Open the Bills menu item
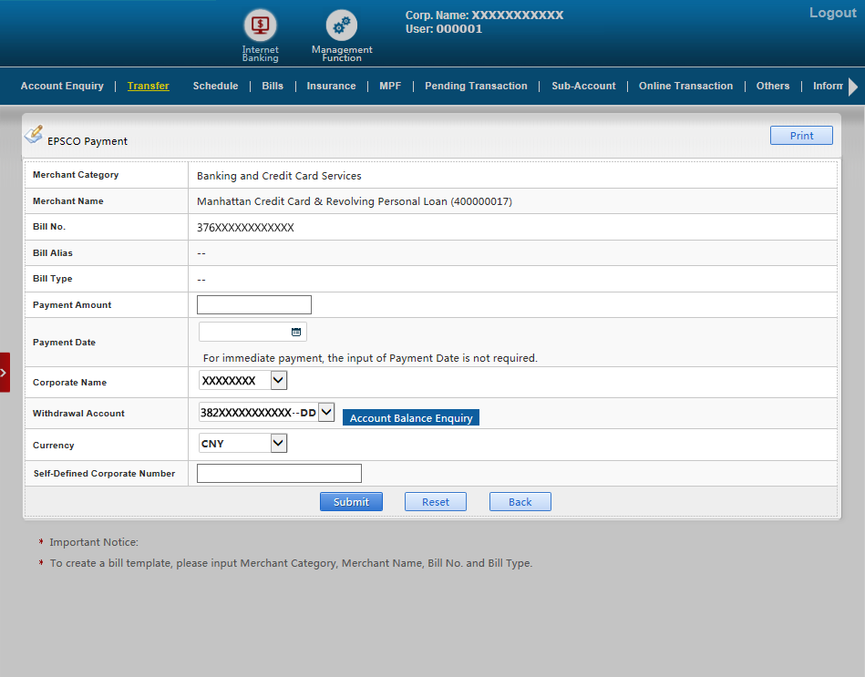Viewport: 865px width, 677px height. 273,86
